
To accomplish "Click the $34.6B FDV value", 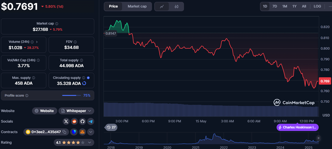I will [x=72, y=48].
